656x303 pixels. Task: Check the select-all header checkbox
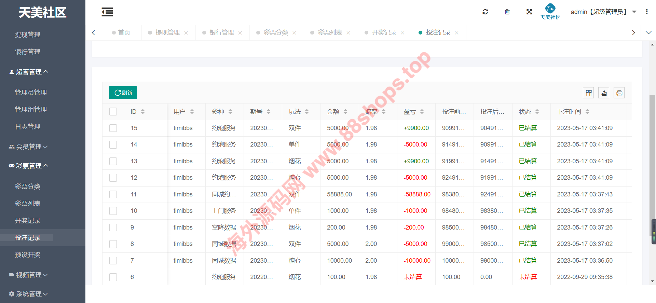(113, 112)
